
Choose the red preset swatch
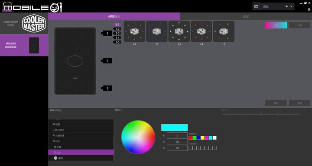point(191,138)
